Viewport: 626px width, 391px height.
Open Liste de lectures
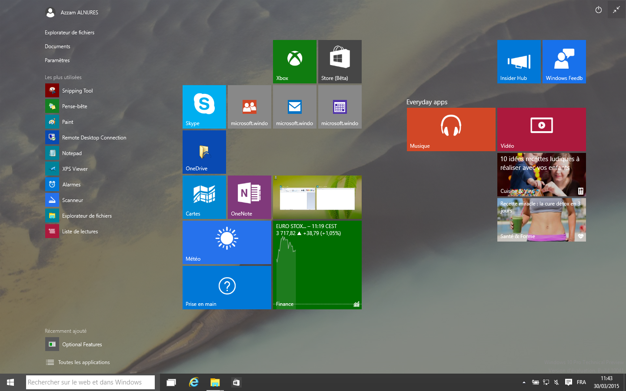point(72,231)
